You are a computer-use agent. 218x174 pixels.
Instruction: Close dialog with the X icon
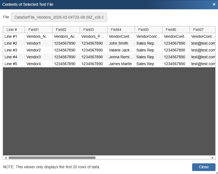(214, 4)
